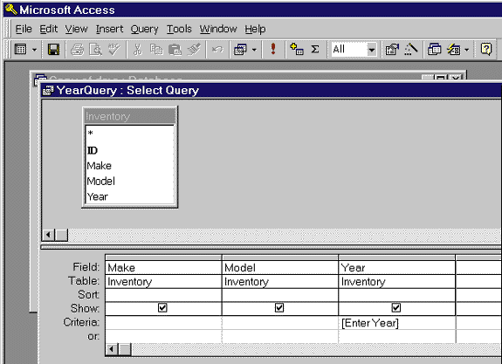This screenshot has width=502, height=364.
Task: Click the Year column selector bar
Action: pos(397,258)
